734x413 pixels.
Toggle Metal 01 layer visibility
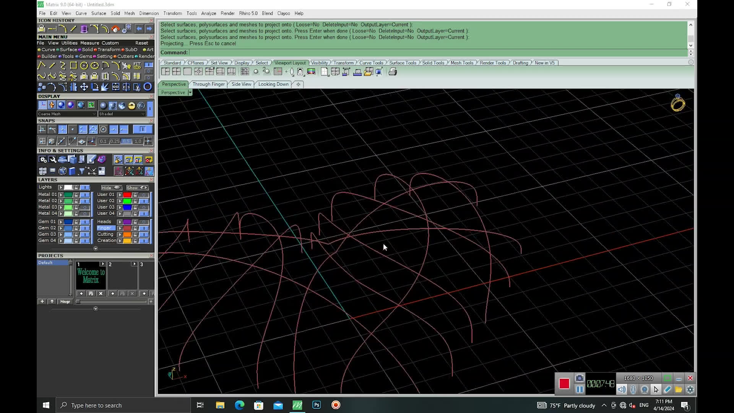(x=85, y=195)
